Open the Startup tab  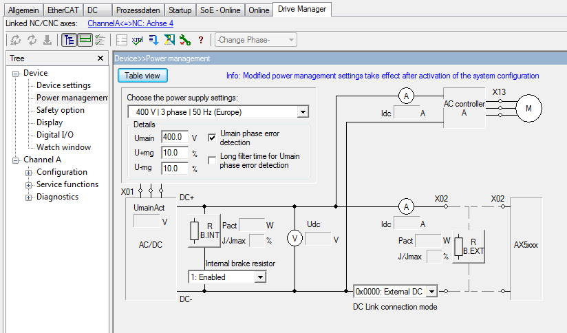point(180,10)
